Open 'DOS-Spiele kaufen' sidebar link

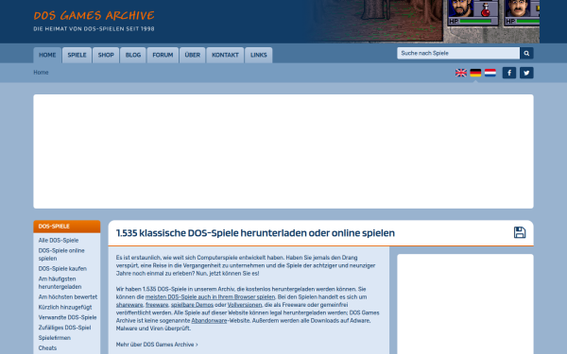point(62,269)
